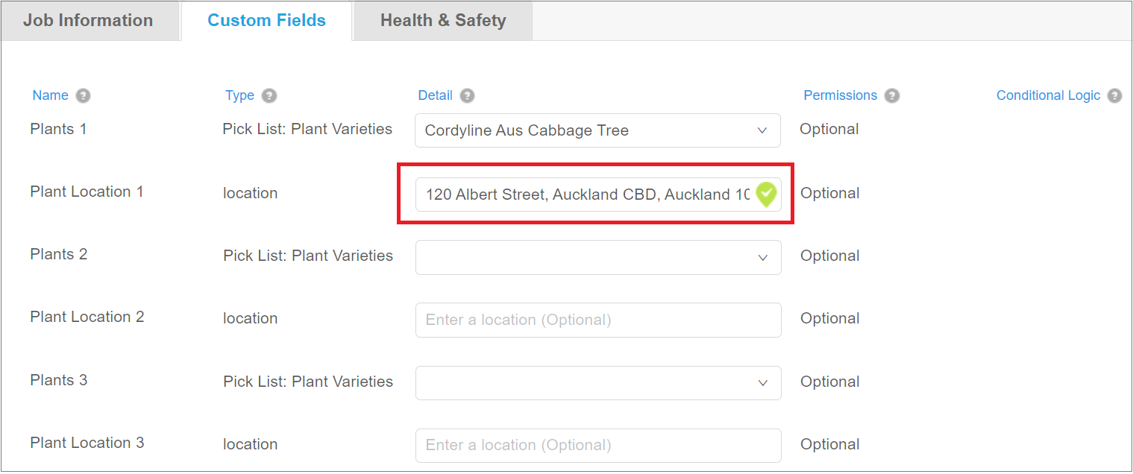
Task: Click the Conditional Logic column header
Action: (1048, 95)
